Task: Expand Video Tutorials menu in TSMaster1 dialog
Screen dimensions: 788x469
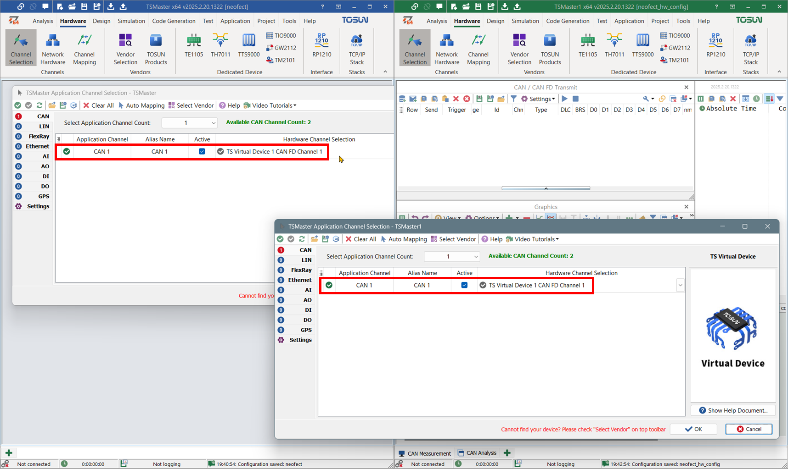Action: [x=533, y=239]
